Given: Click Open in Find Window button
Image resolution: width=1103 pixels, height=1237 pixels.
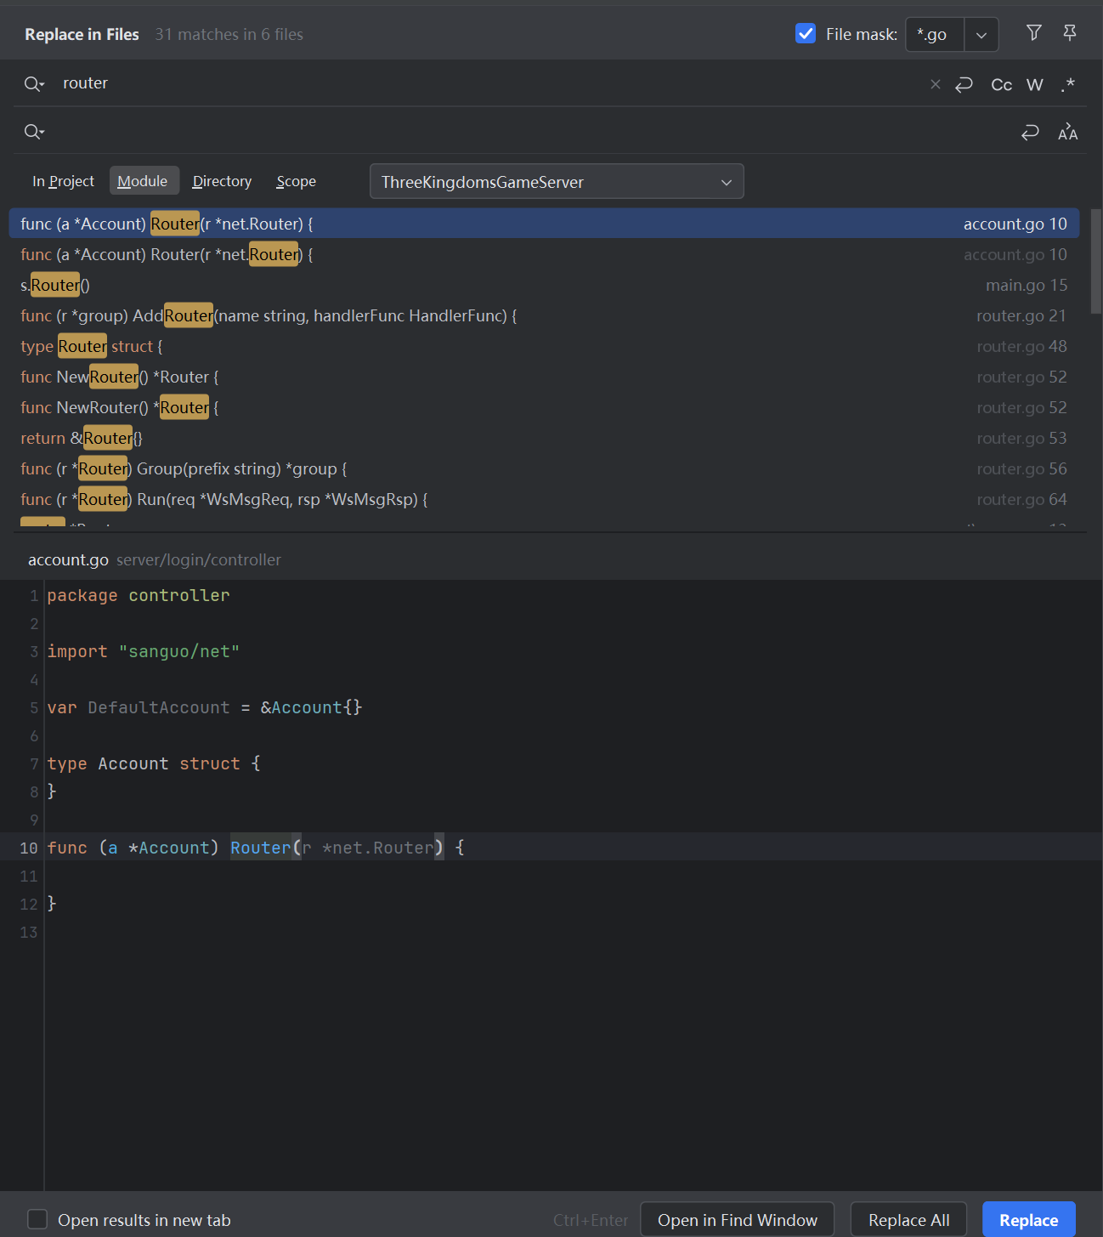Looking at the screenshot, I should pos(737,1220).
